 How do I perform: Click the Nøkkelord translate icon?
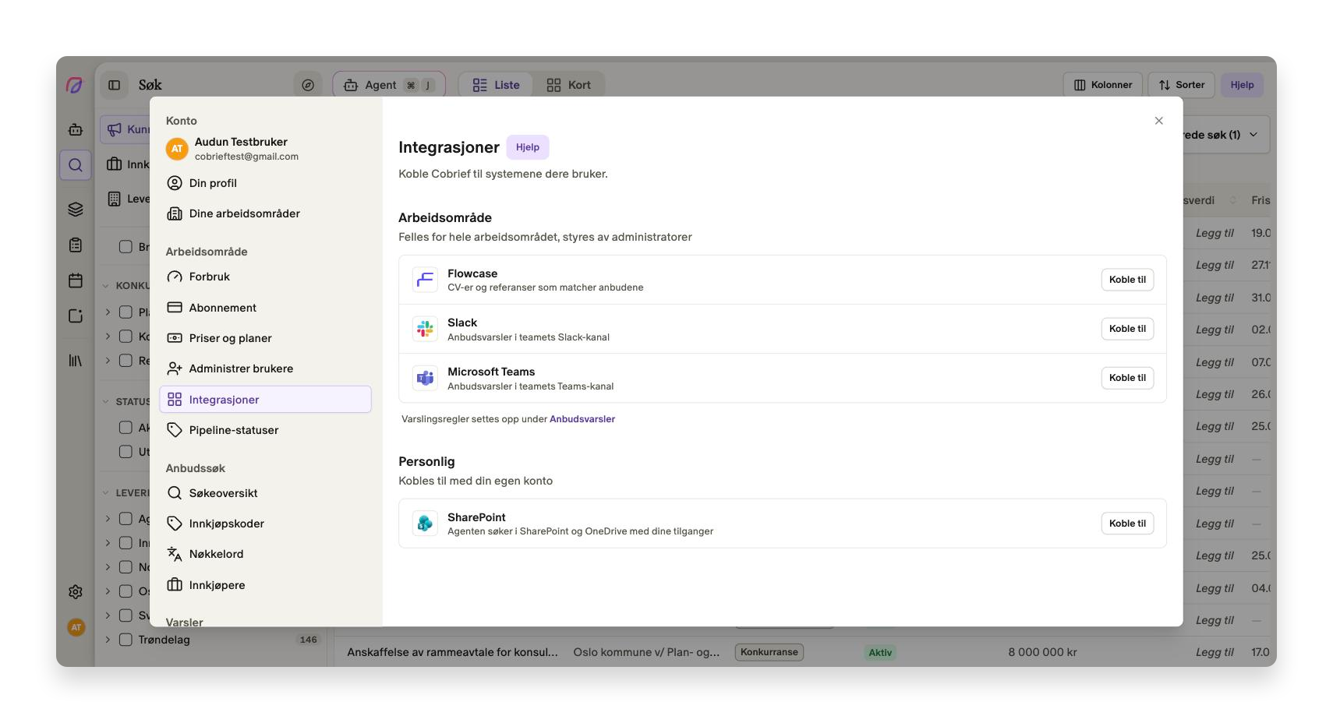click(175, 554)
